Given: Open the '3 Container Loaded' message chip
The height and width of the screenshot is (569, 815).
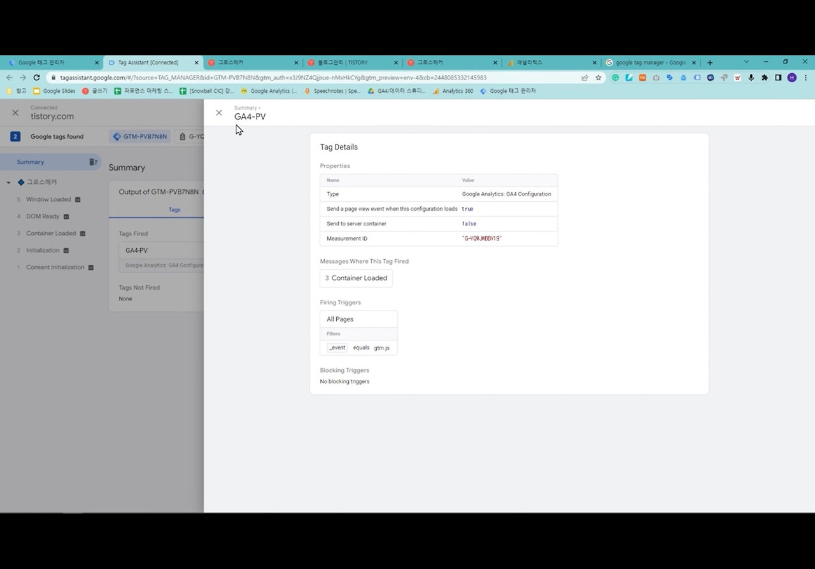Looking at the screenshot, I should 356,278.
